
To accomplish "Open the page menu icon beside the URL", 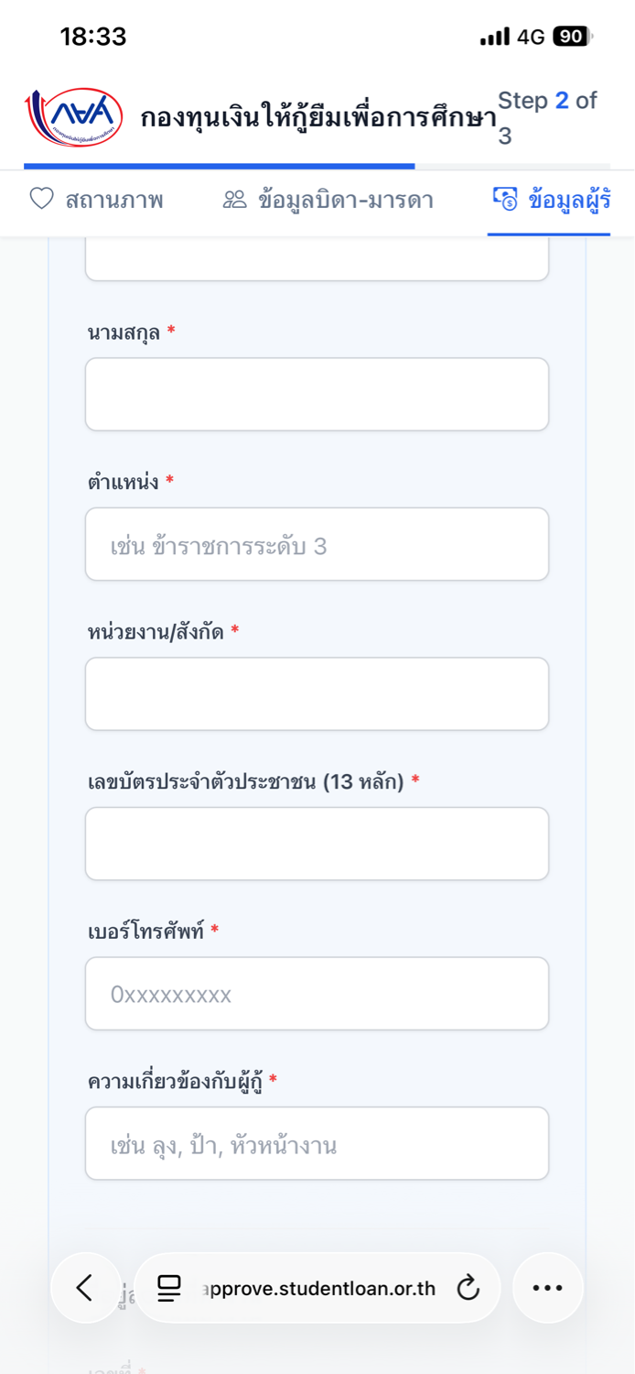I will pos(169,1288).
